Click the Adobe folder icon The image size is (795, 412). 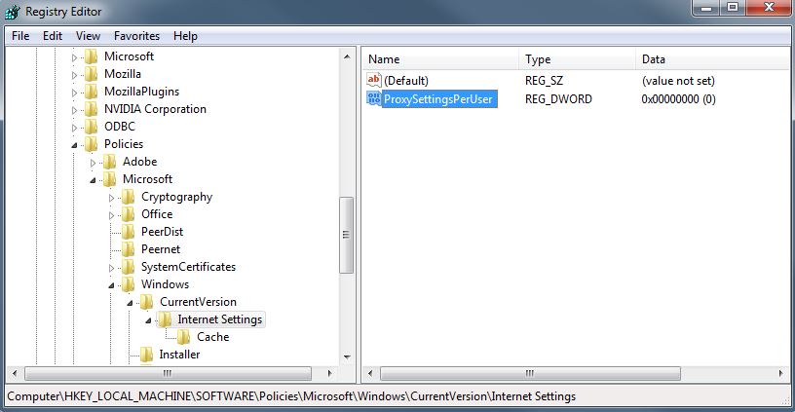pos(109,162)
